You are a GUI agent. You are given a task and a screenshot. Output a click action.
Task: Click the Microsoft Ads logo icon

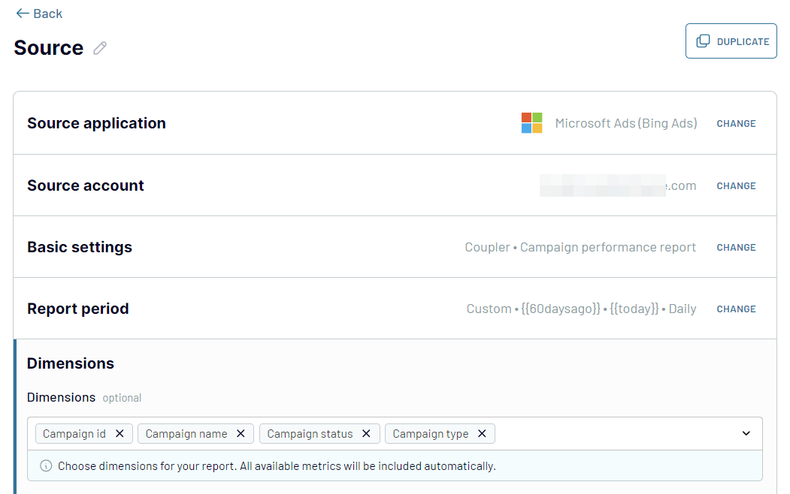pos(531,122)
